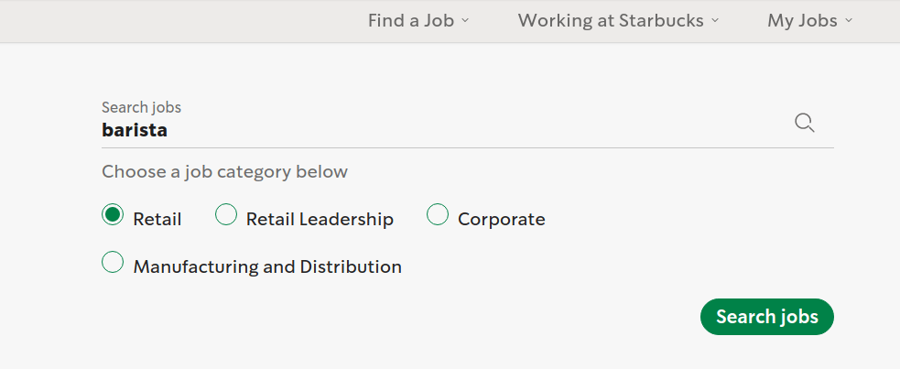Screen dimensions: 900x369
Task: Click the small Search jobs field label
Action: tap(141, 107)
